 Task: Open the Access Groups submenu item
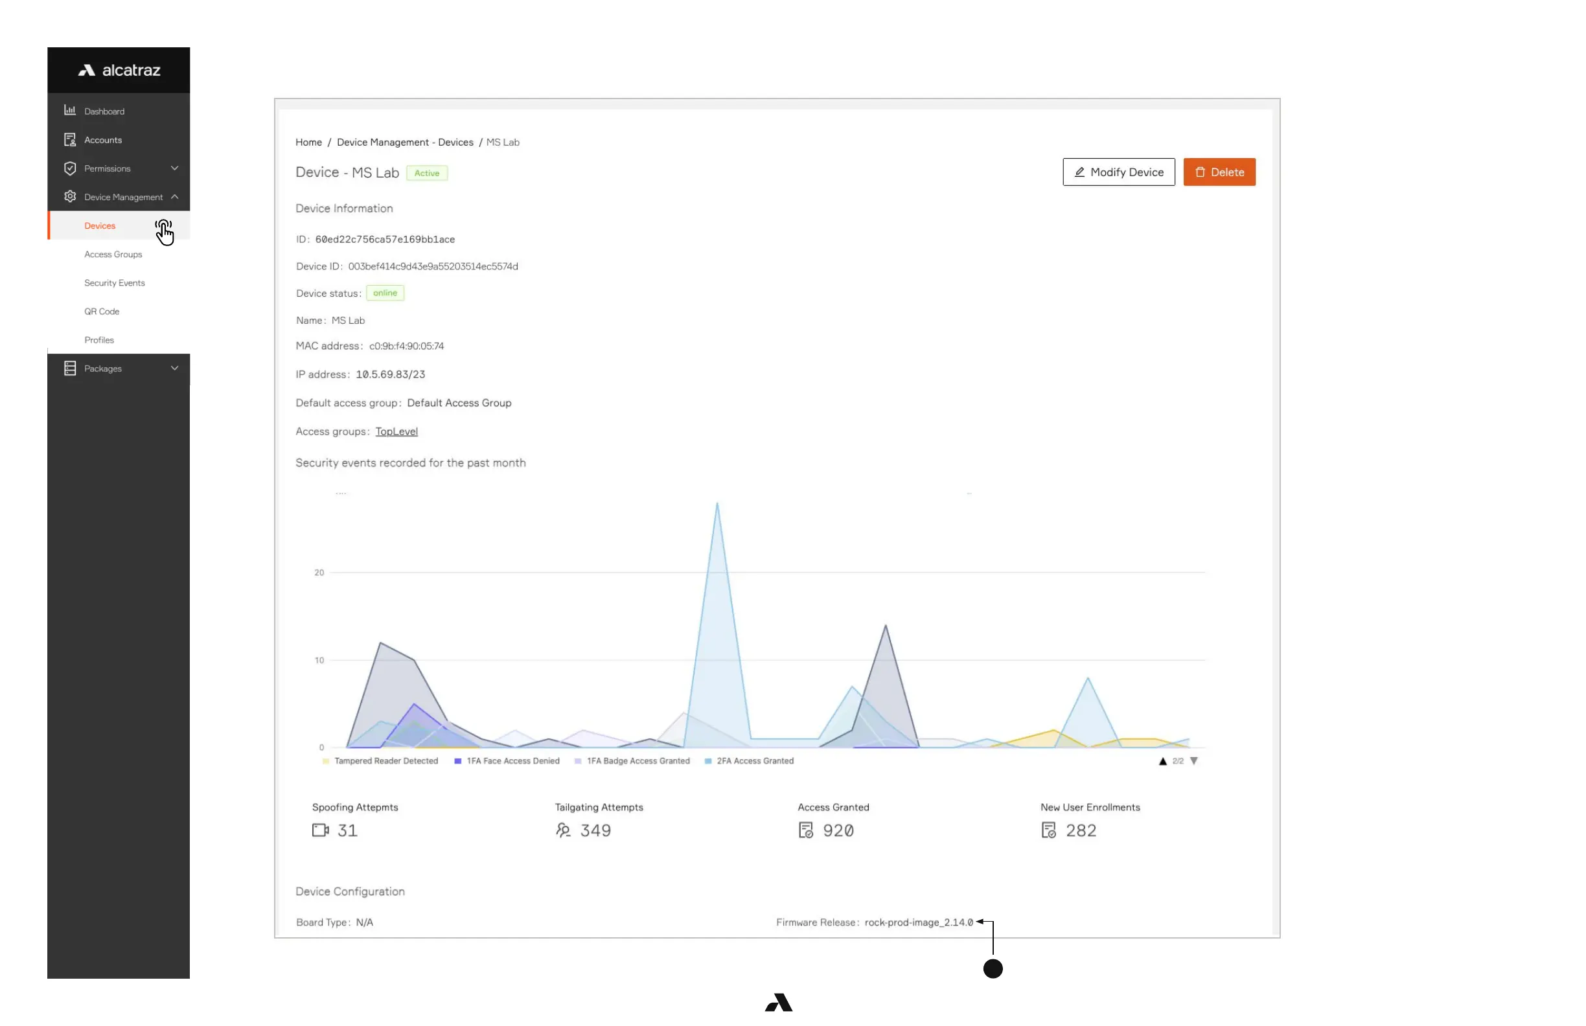pyautogui.click(x=113, y=255)
